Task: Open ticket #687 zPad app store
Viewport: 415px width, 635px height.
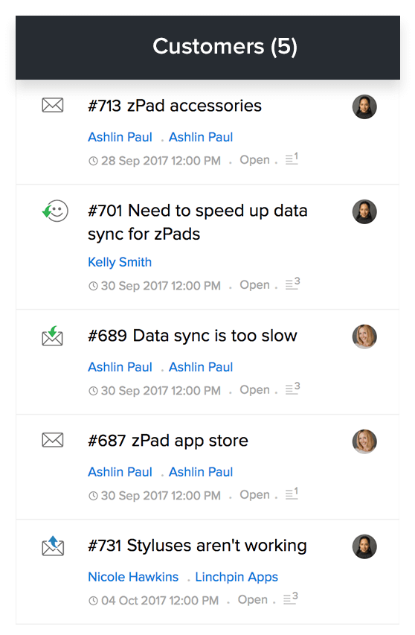Action: pos(168,441)
